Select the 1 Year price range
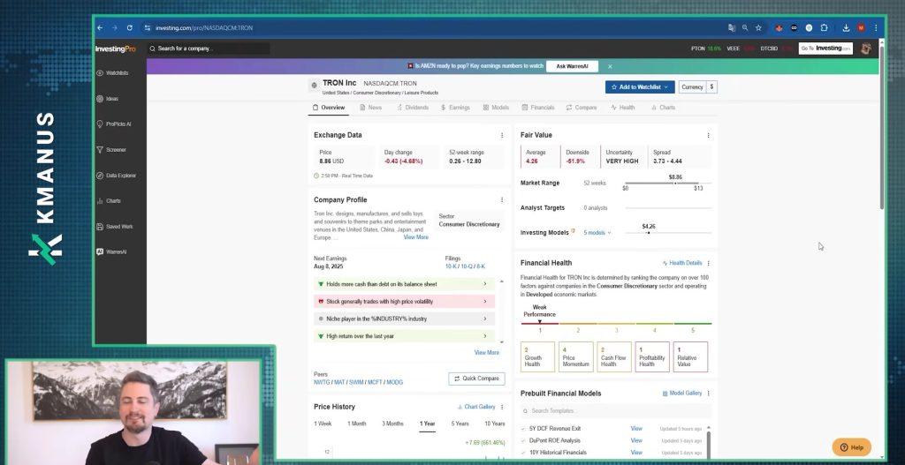905x465 pixels. tap(427, 424)
